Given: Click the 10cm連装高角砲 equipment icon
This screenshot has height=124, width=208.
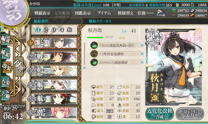Looking at the screenshot, I should 94,45.
